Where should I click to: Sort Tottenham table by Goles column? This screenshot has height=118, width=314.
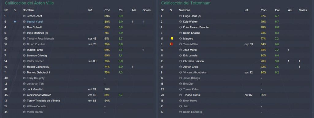[x=303, y=10]
